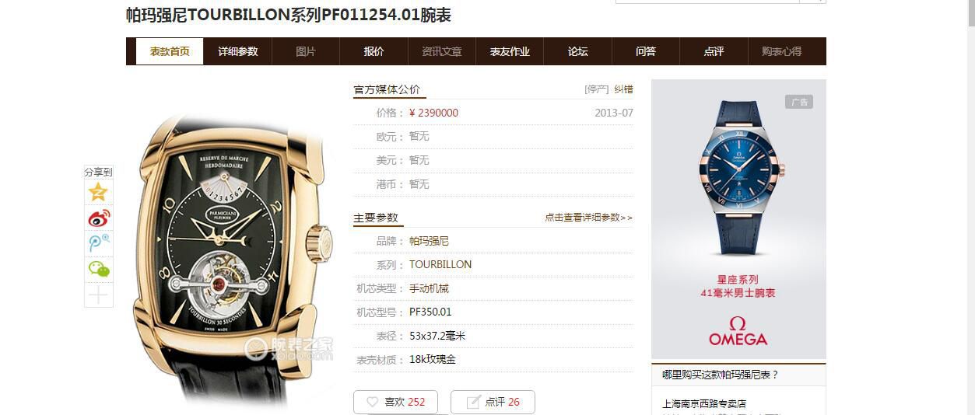Open the TOURBILLON series link
975x415 pixels.
440,264
